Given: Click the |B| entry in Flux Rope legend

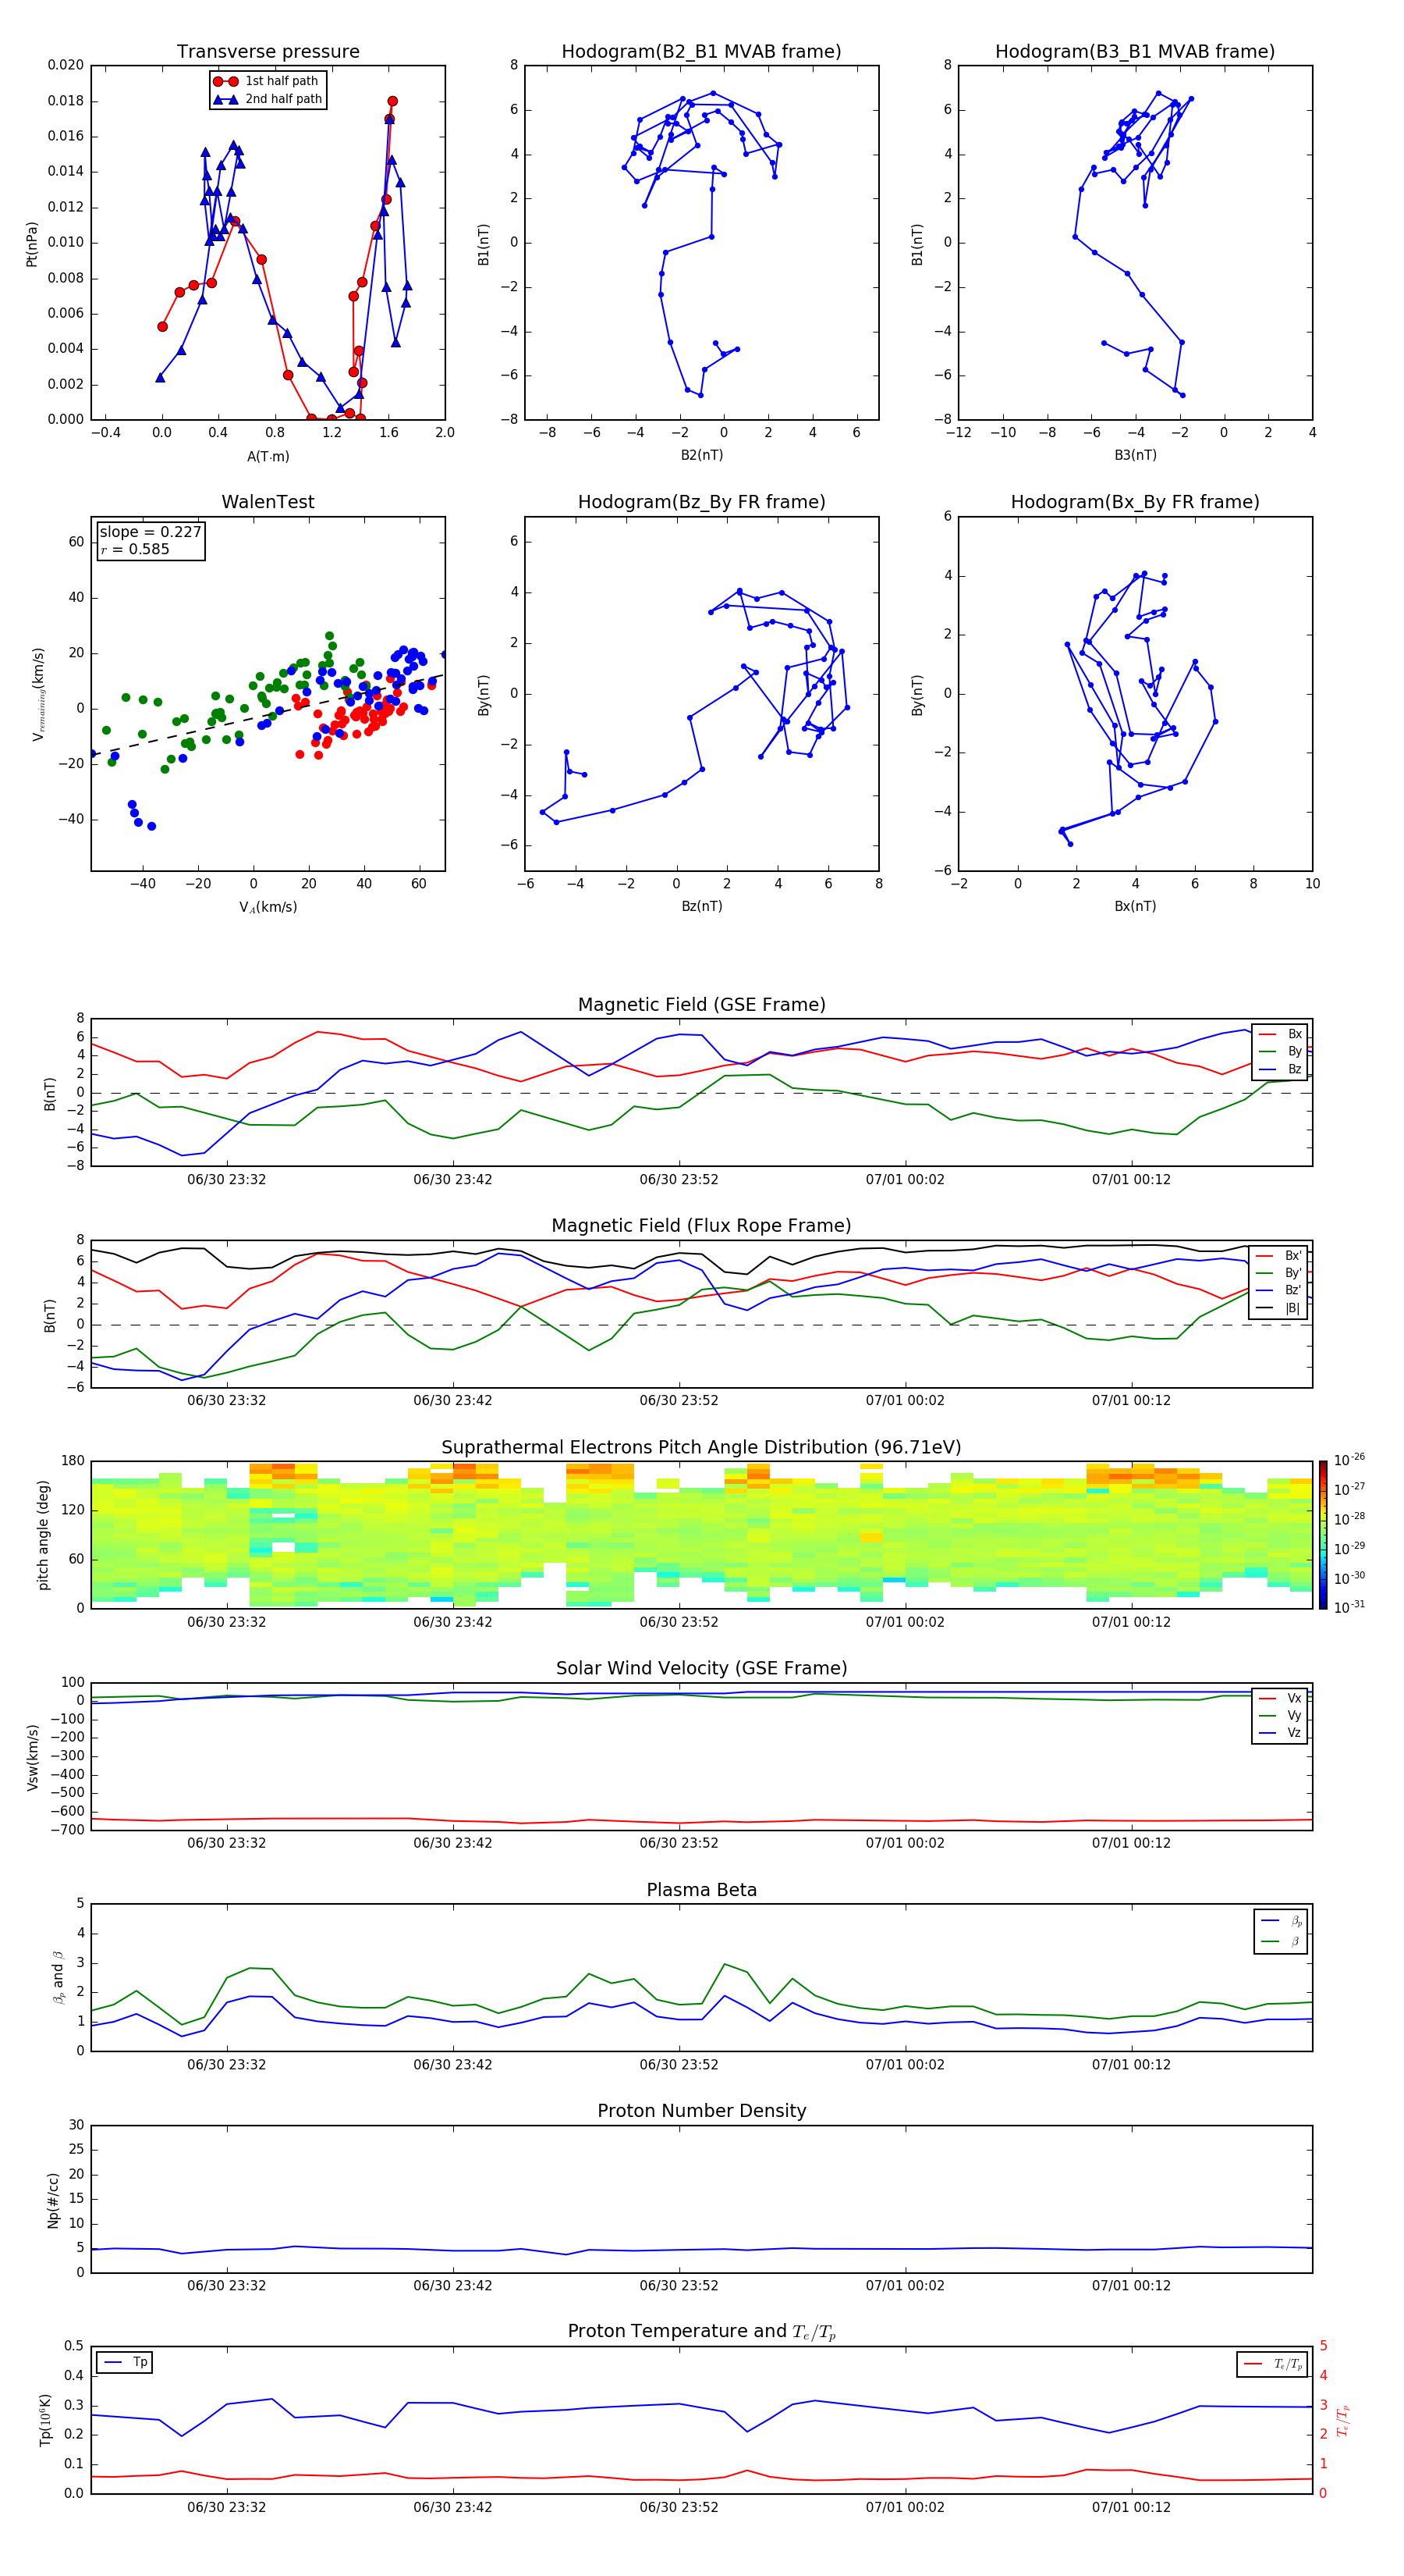Looking at the screenshot, I should pos(1278,1308).
